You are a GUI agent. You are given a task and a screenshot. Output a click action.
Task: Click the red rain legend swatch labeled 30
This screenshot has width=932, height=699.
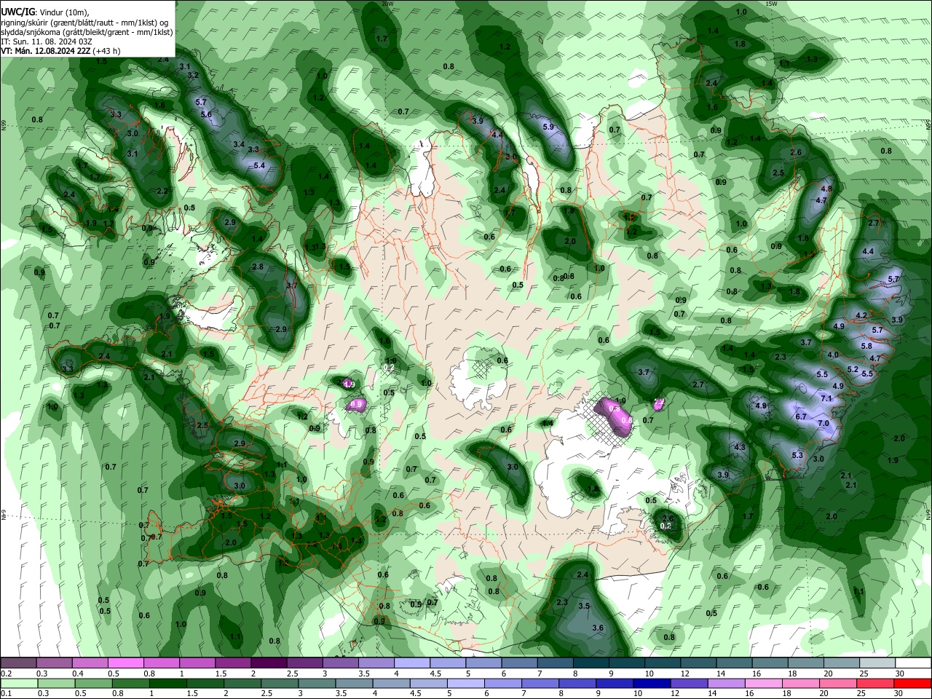[x=911, y=683]
